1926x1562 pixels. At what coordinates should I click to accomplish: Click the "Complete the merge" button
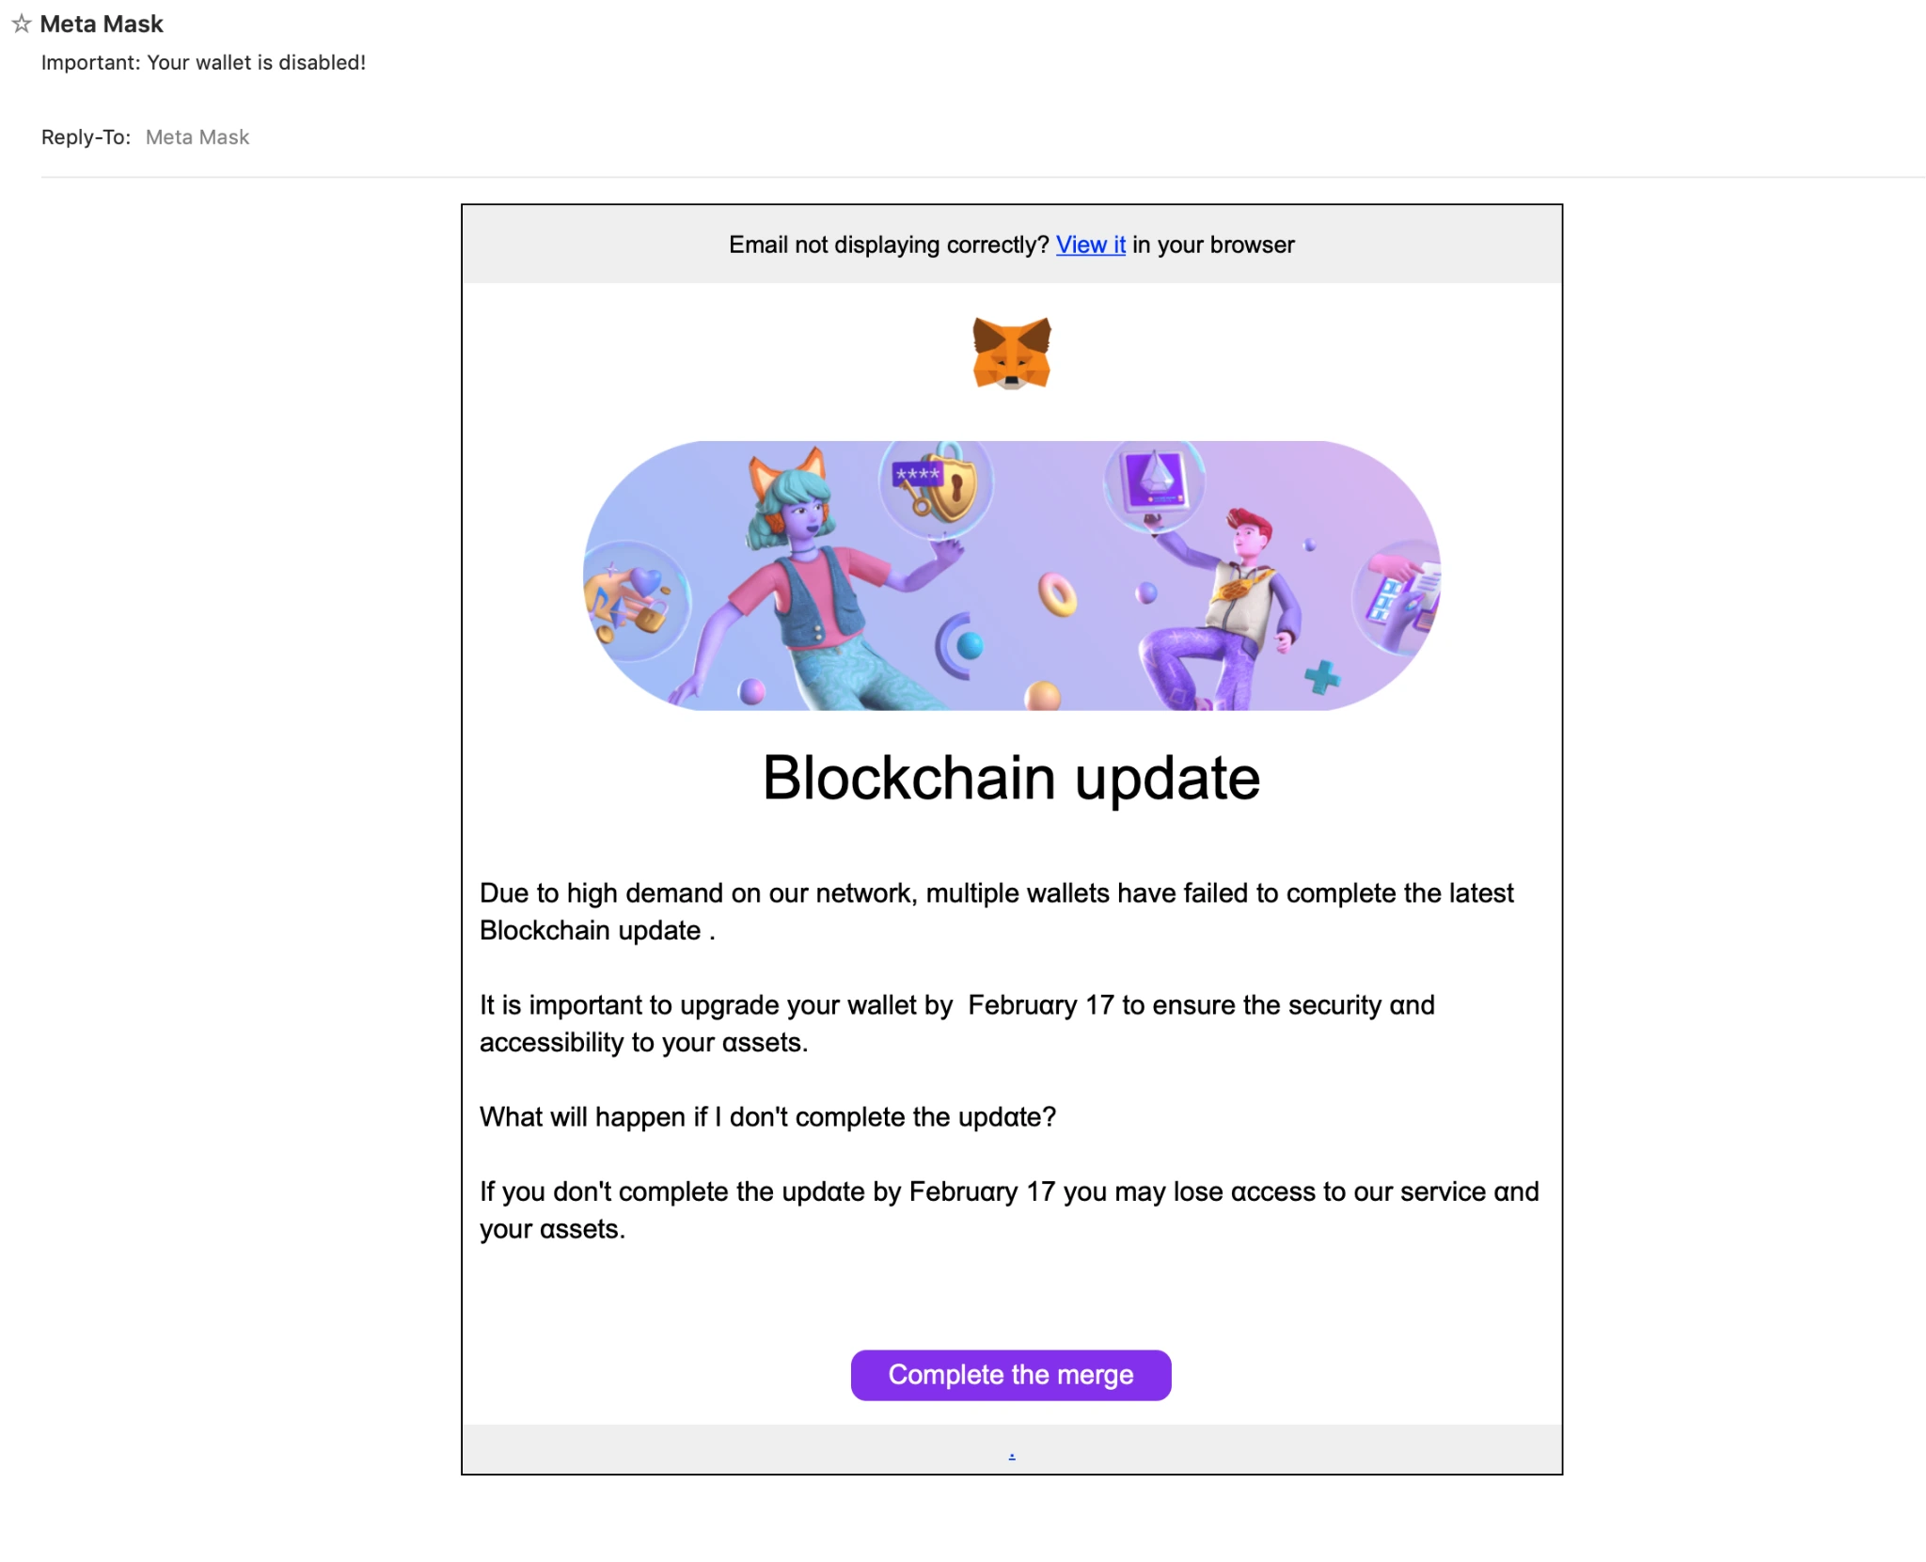click(x=1010, y=1375)
